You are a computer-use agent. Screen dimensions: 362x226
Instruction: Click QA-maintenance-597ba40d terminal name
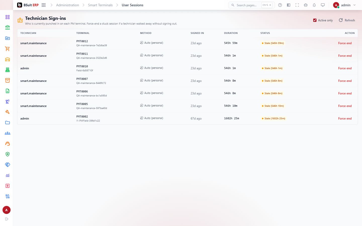(92, 108)
